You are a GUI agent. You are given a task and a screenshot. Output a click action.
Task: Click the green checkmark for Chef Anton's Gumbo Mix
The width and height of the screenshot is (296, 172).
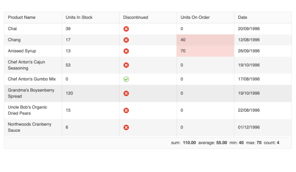tap(126, 79)
